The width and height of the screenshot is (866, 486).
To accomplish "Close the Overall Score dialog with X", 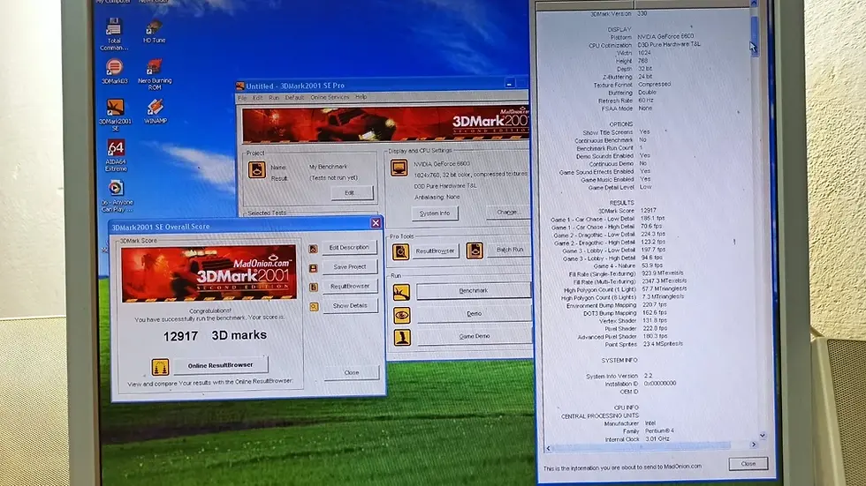I will coord(376,223).
